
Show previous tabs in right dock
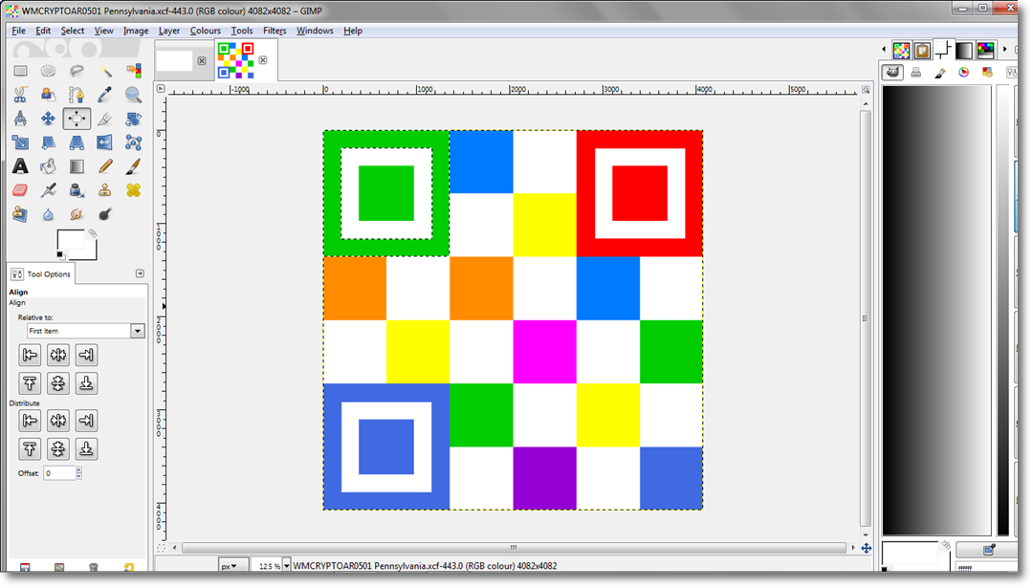coord(884,50)
